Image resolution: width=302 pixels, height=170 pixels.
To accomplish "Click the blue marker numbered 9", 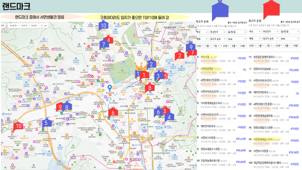I will click(x=191, y=47).
